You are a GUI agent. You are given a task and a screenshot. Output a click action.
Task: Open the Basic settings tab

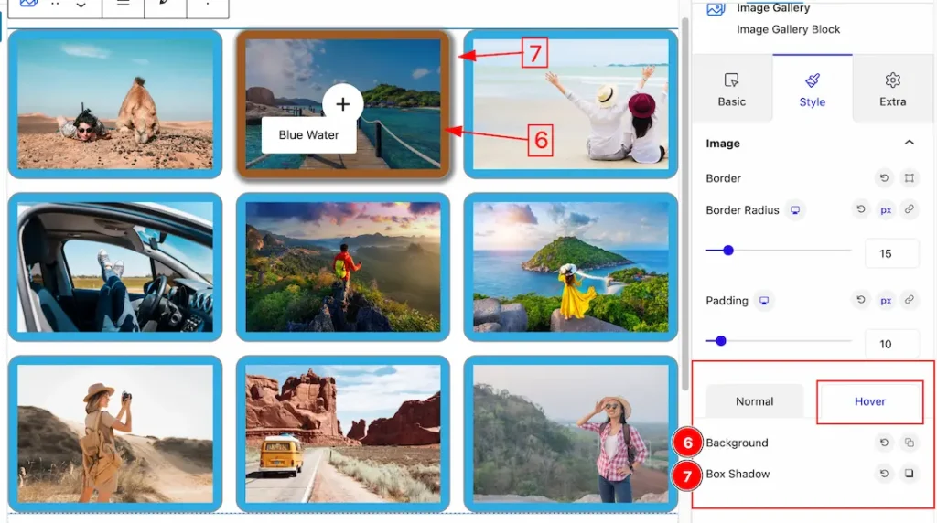pyautogui.click(x=731, y=90)
